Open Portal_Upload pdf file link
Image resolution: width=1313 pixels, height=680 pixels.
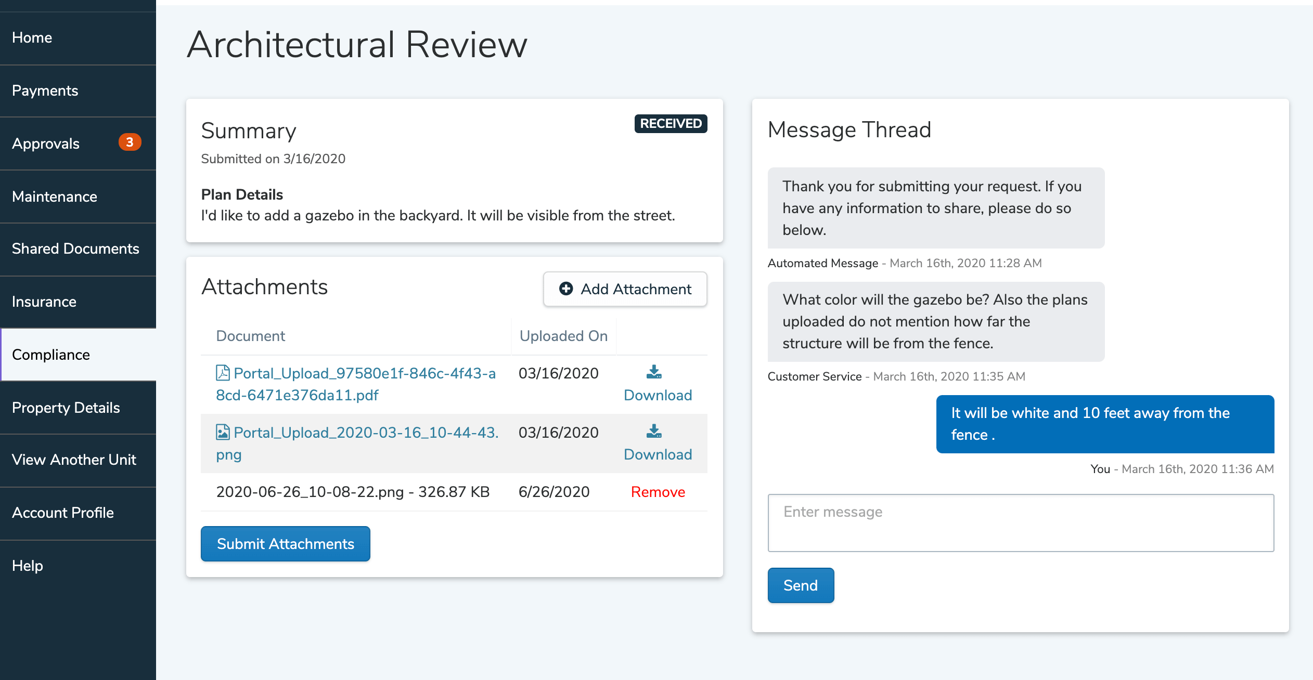coord(364,374)
